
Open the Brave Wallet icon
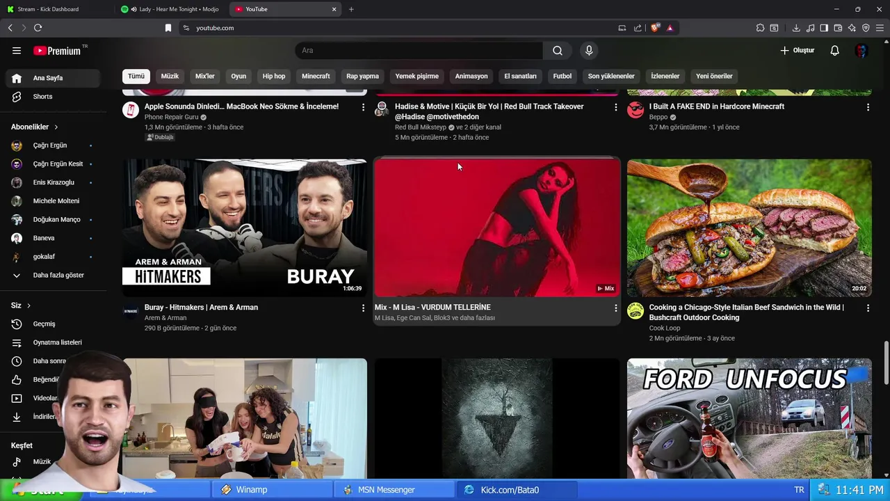838,28
